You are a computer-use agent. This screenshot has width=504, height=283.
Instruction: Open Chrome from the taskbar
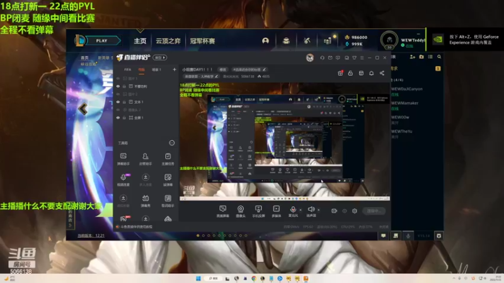[x=254, y=279]
